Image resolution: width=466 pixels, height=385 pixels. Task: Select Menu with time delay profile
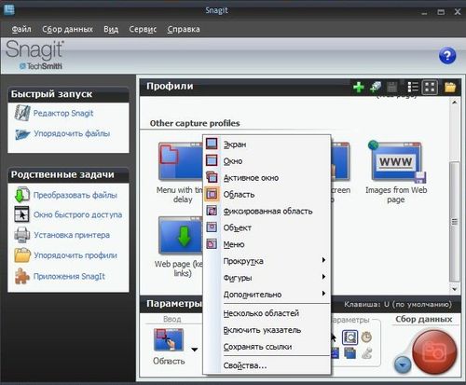[180, 172]
